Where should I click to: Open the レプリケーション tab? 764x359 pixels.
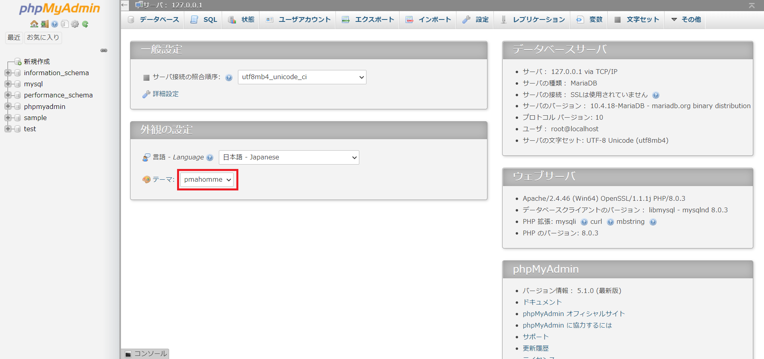pos(532,19)
